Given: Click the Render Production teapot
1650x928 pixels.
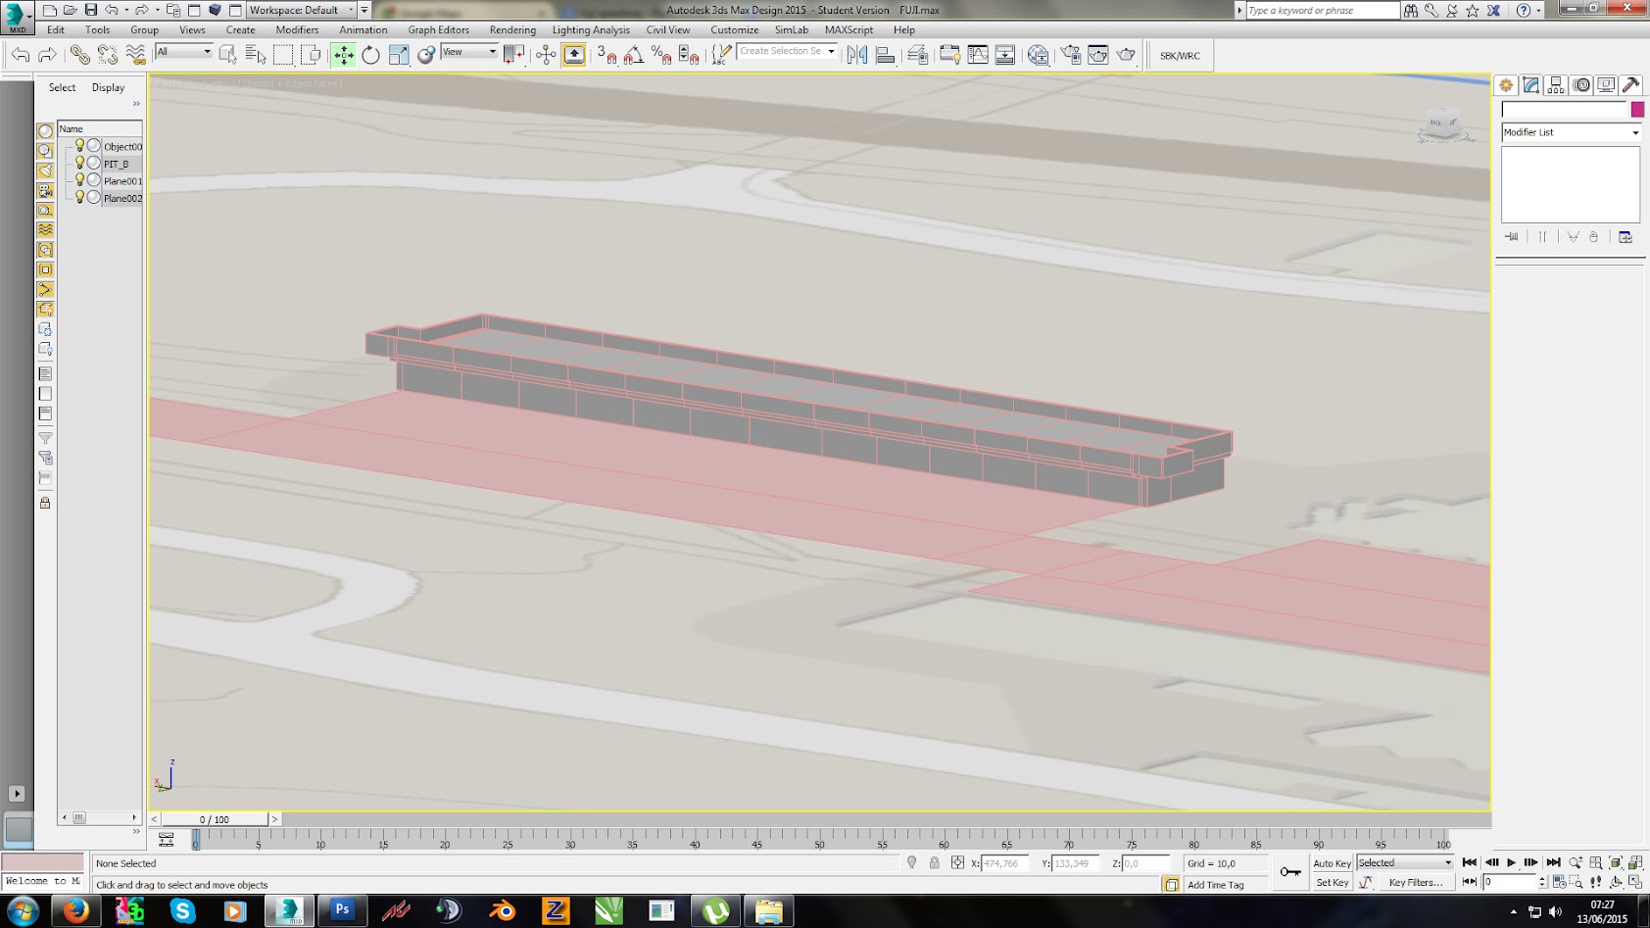Looking at the screenshot, I should point(1126,56).
